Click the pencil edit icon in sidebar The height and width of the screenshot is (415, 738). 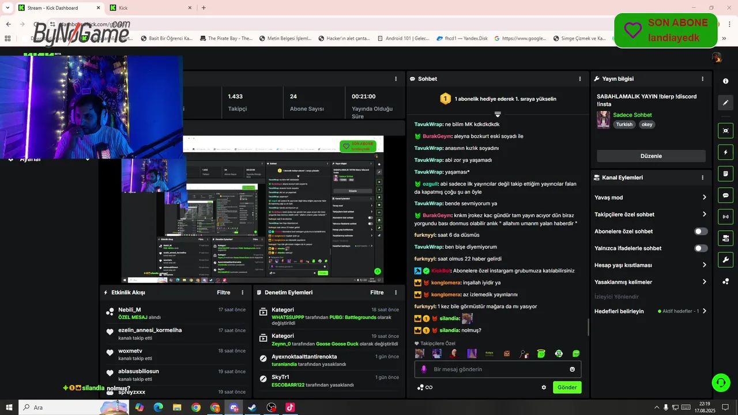tap(725, 103)
